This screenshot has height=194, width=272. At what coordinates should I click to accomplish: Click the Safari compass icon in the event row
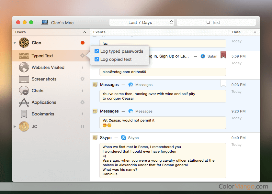(x=203, y=56)
